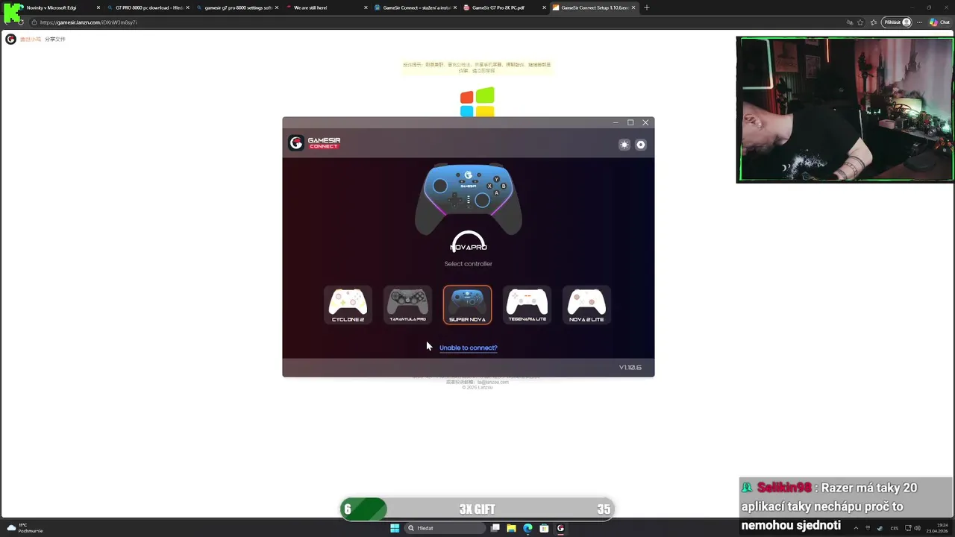The width and height of the screenshot is (955, 537).
Task: Open Microsoft Store from the taskbar
Action: (x=544, y=528)
